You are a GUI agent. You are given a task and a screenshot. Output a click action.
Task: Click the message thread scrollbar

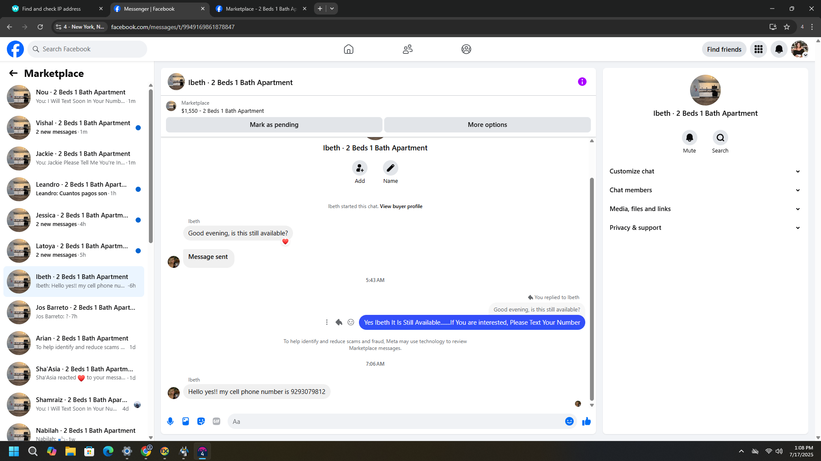[x=592, y=289]
